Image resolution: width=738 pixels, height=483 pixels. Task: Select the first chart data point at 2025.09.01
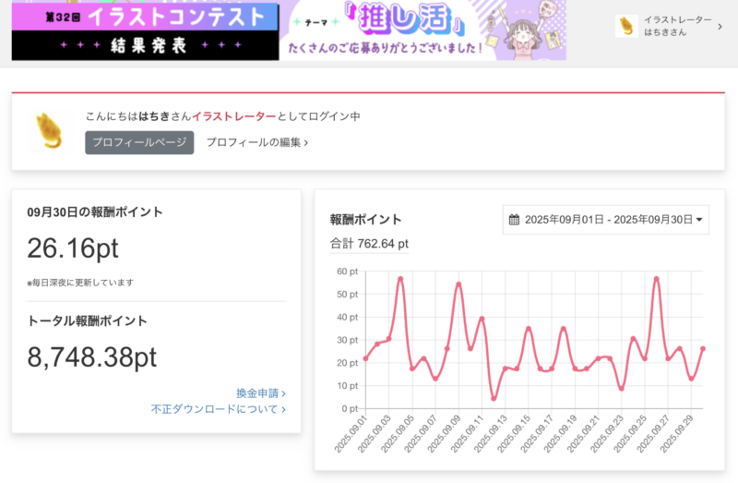pyautogui.click(x=365, y=358)
